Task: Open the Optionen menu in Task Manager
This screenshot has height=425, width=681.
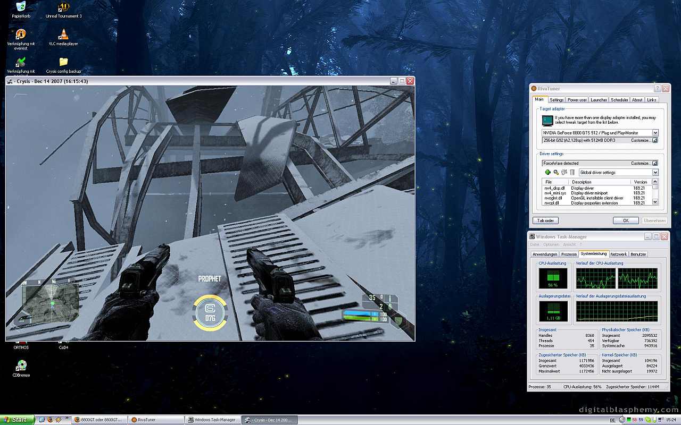Action: (551, 244)
